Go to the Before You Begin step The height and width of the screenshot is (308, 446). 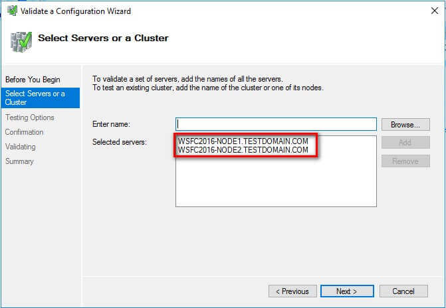coord(33,80)
